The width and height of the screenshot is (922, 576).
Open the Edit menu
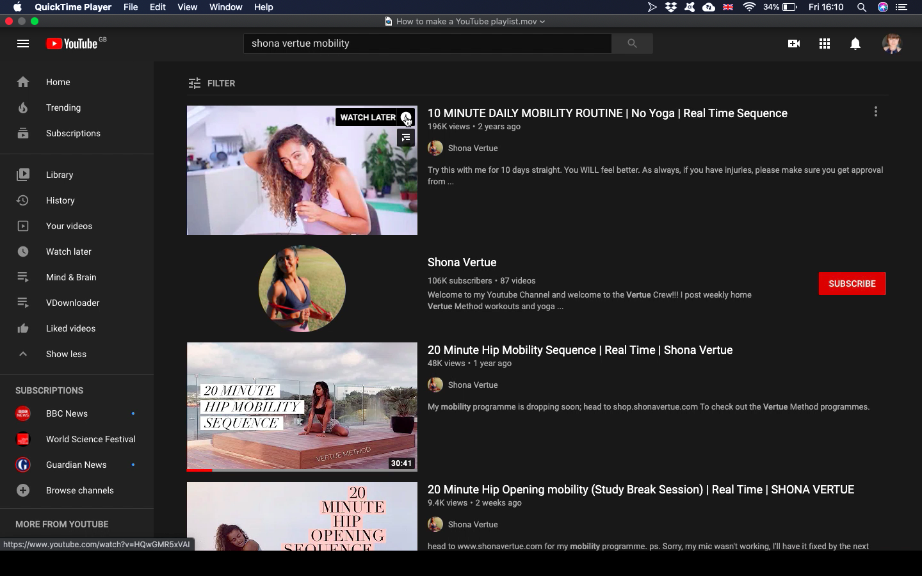click(x=158, y=7)
